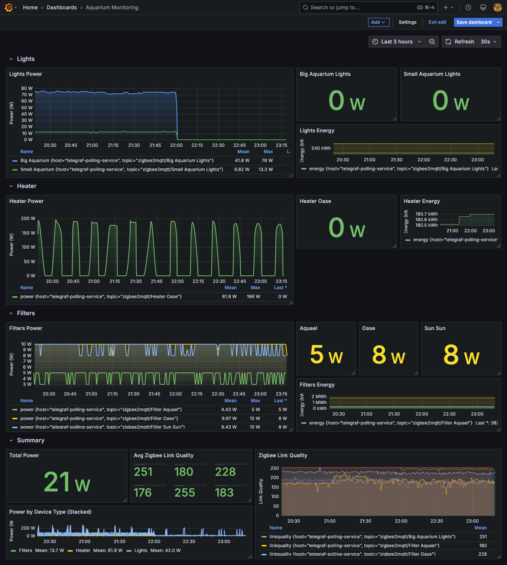This screenshot has height=565, width=507.
Task: Click the clock icon on the time picker
Action: pyautogui.click(x=376, y=41)
